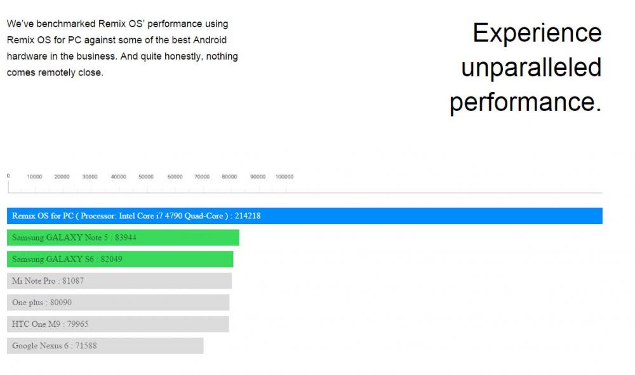635x375 pixels.
Task: Click the 10000 axis tick label
Action: pos(34,177)
